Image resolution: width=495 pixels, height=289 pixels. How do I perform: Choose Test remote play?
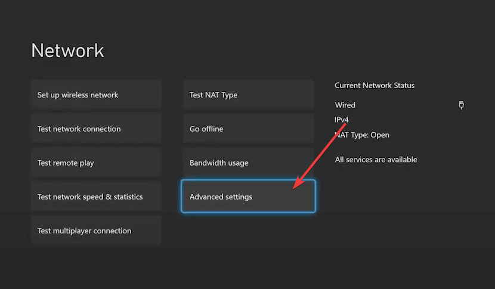(96, 163)
